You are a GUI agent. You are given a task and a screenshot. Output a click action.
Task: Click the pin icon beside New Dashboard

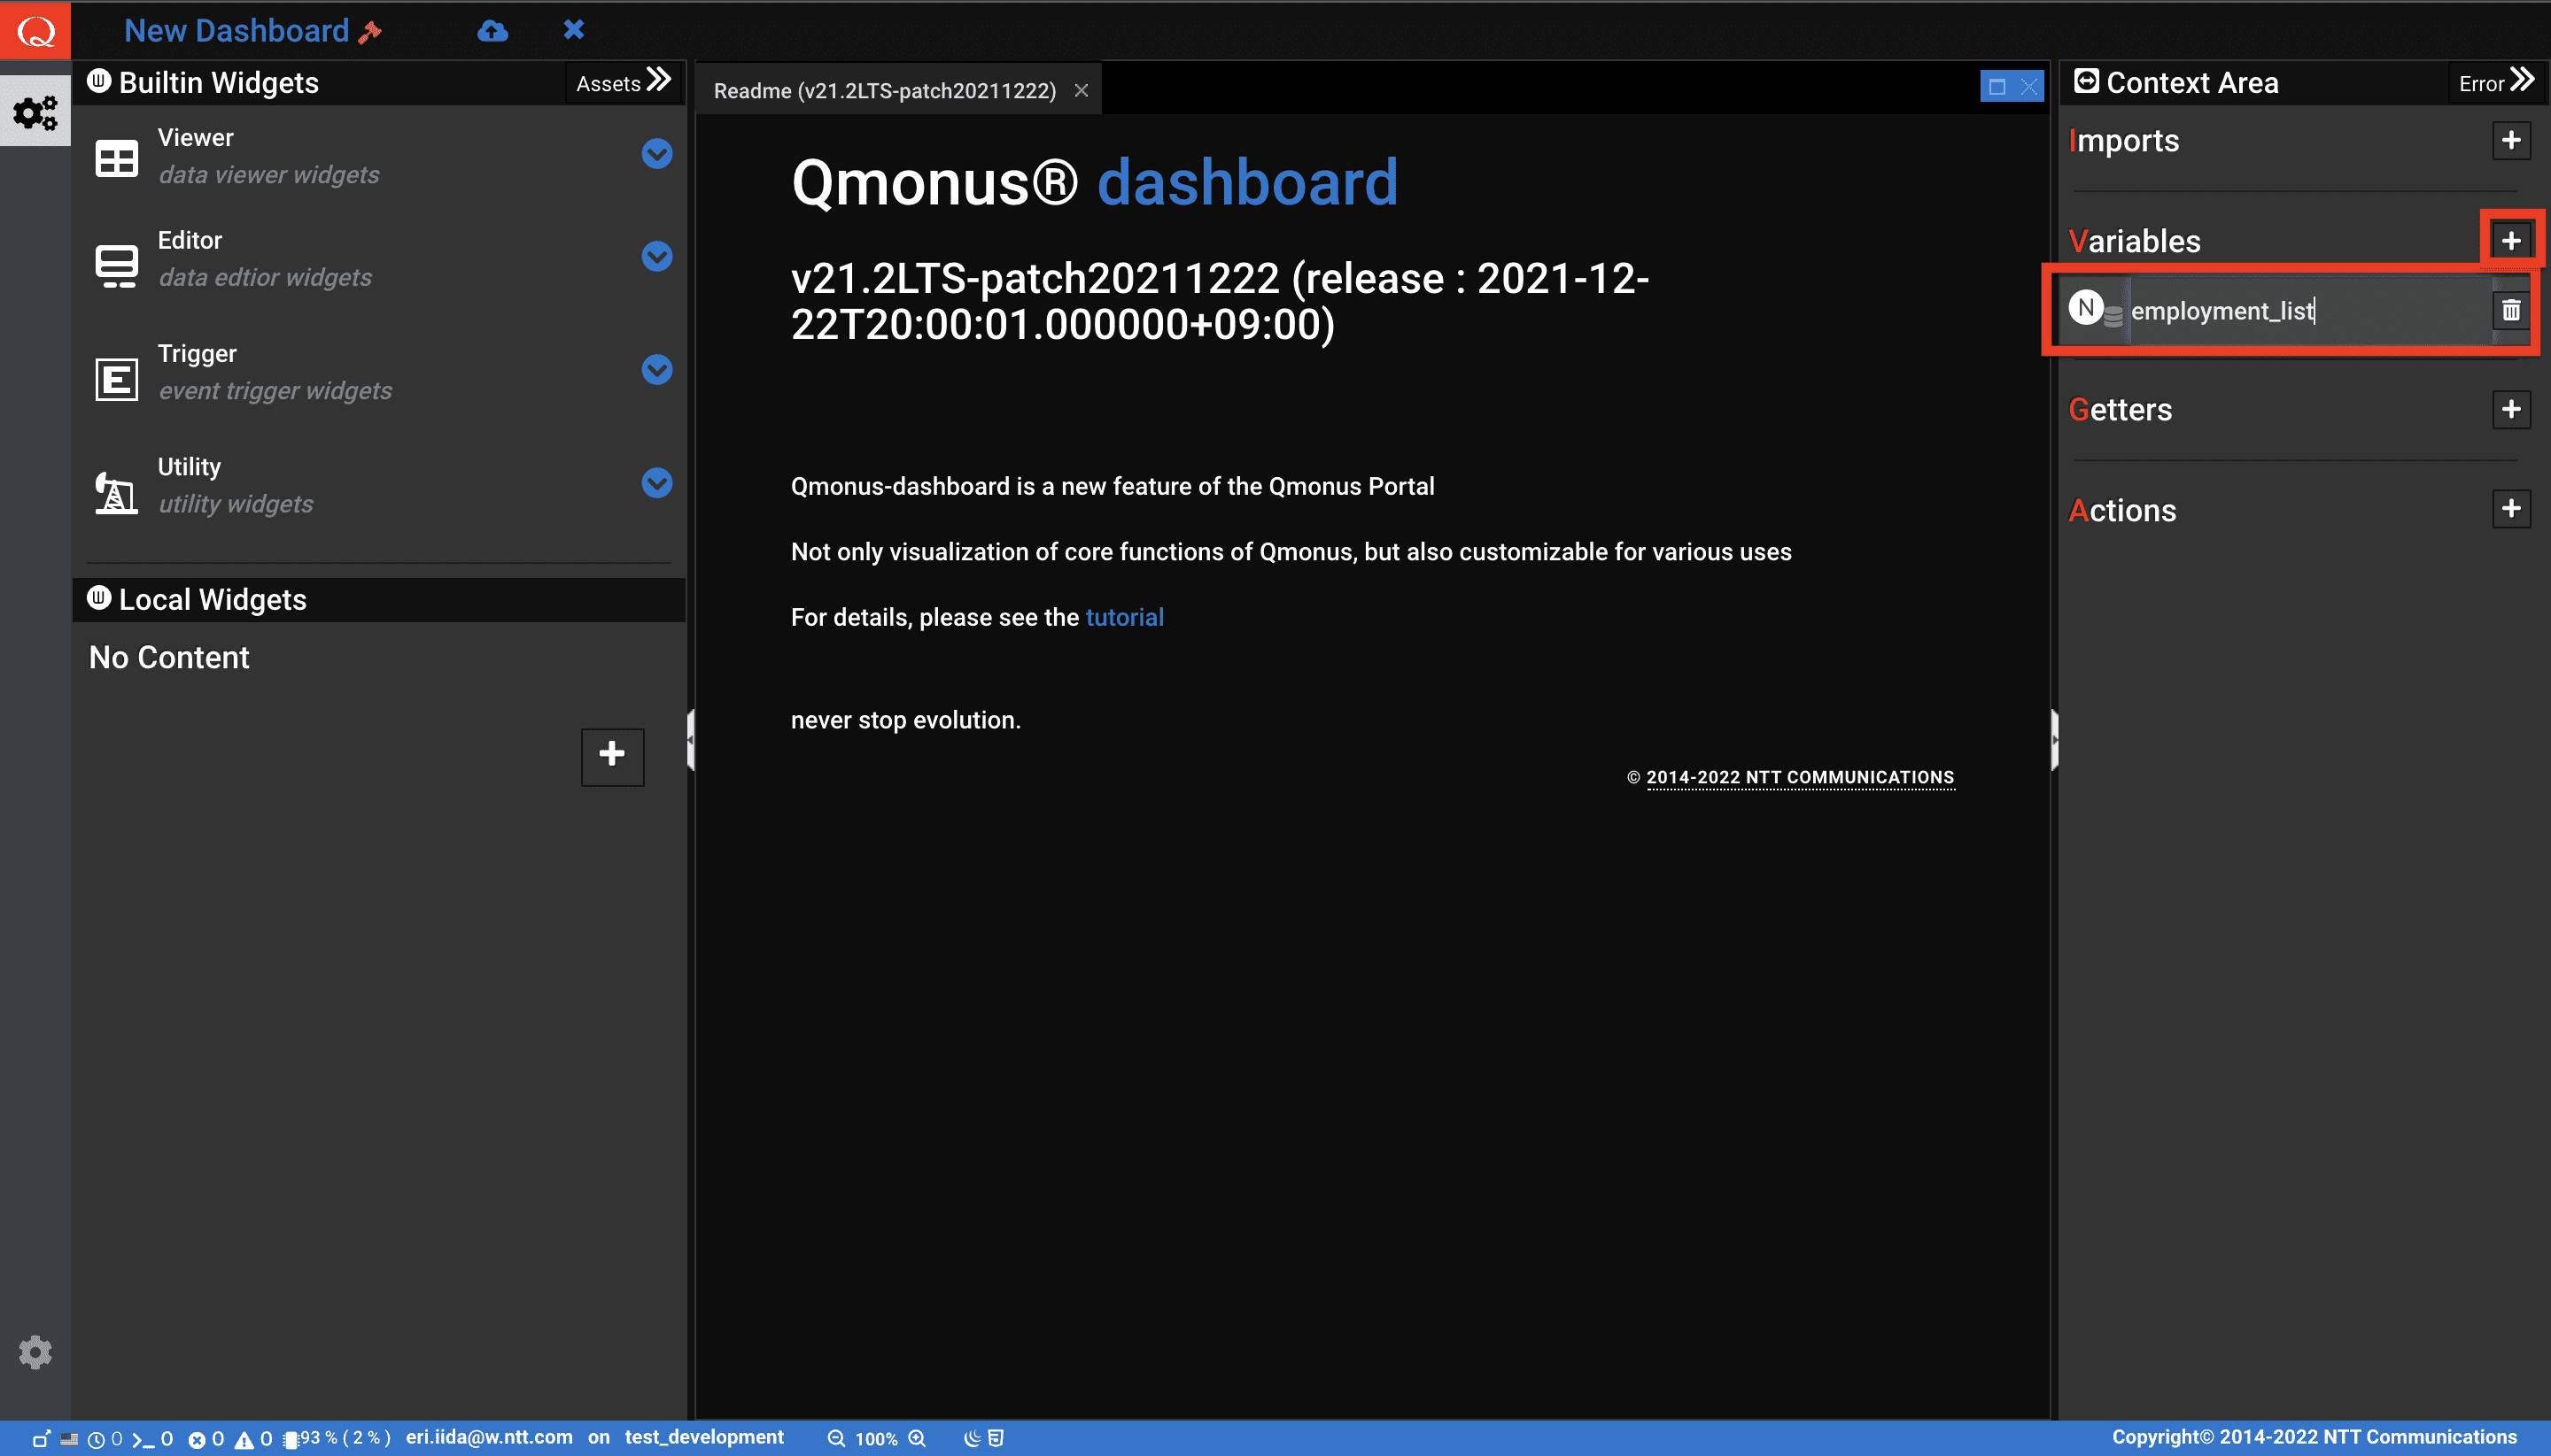click(369, 32)
